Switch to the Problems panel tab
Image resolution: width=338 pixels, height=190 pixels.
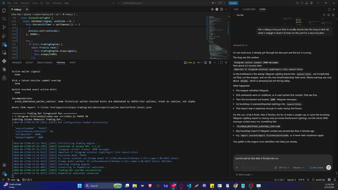pos(17,63)
